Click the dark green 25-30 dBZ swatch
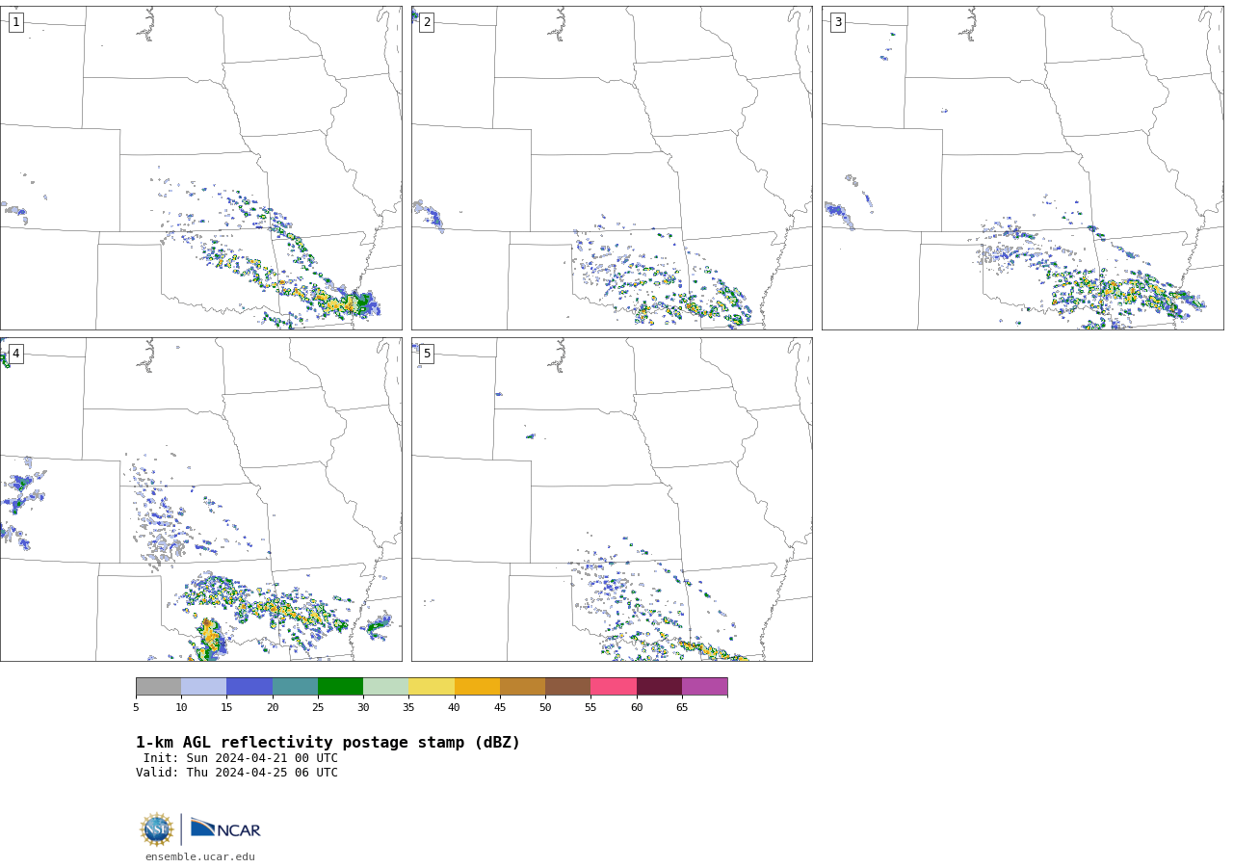 tap(340, 687)
